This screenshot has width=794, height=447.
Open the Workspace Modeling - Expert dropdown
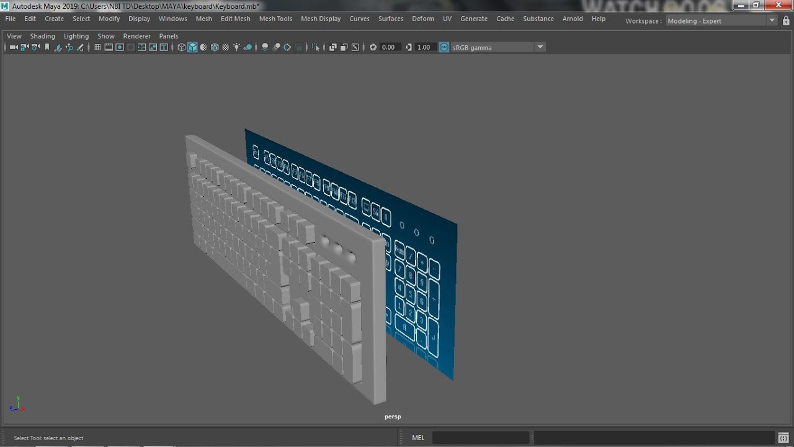pyautogui.click(x=721, y=20)
